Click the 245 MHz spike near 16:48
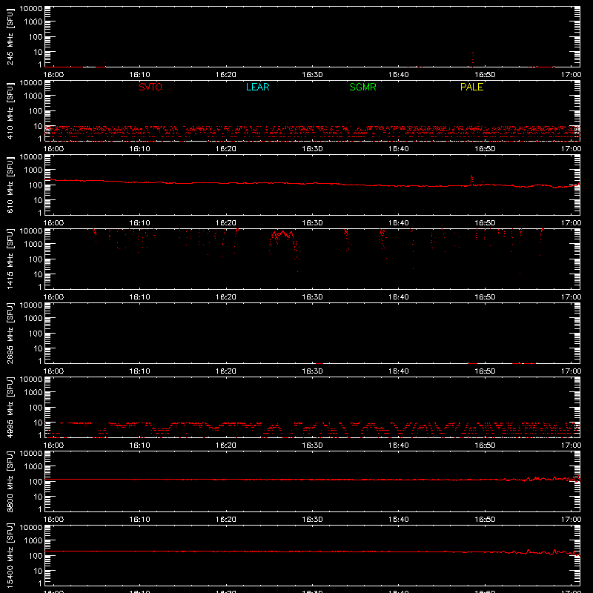 pyautogui.click(x=473, y=59)
